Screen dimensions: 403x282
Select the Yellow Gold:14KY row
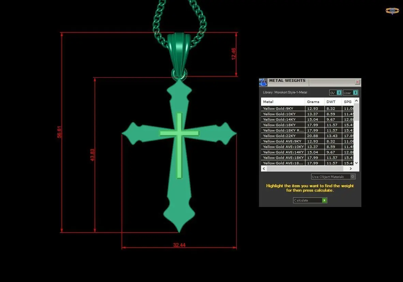tap(307, 119)
